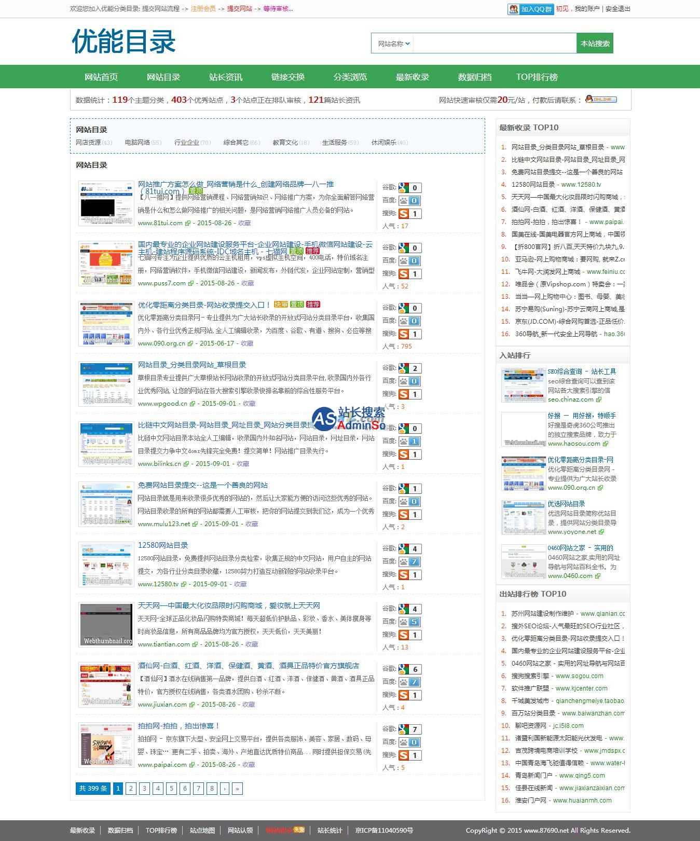Select 分类浏览 navigation item
The image size is (700, 841).
click(350, 77)
